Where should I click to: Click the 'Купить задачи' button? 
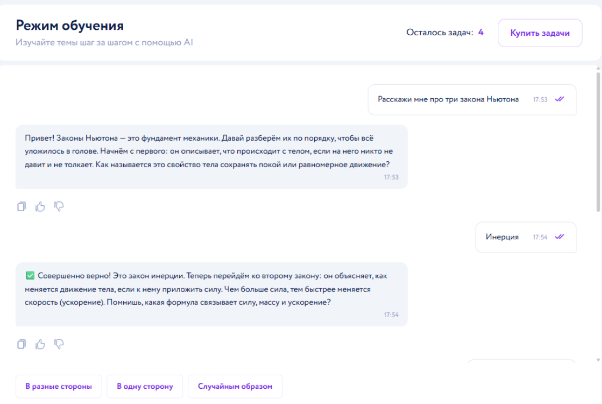[x=540, y=33]
